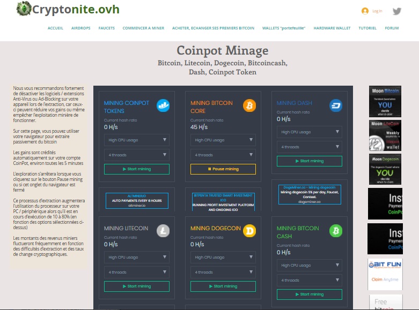The image size is (419, 310).
Task: Open the TUTORIEL menu item
Action: (367, 28)
